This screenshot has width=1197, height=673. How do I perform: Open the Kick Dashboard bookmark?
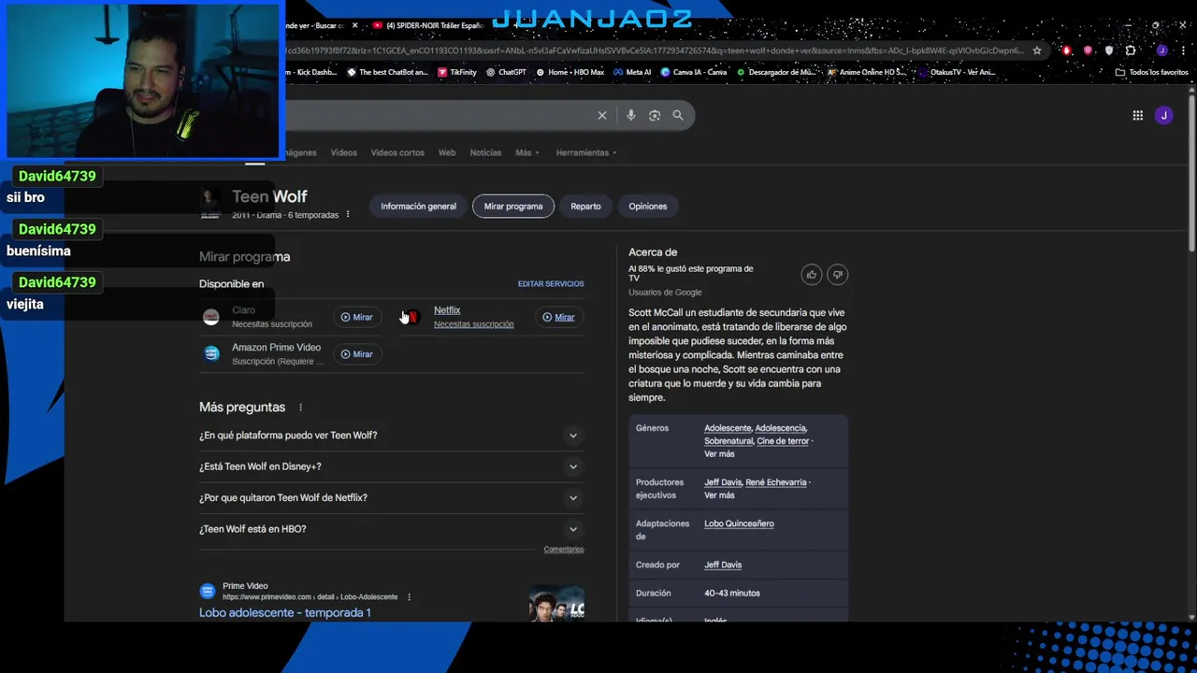(310, 72)
